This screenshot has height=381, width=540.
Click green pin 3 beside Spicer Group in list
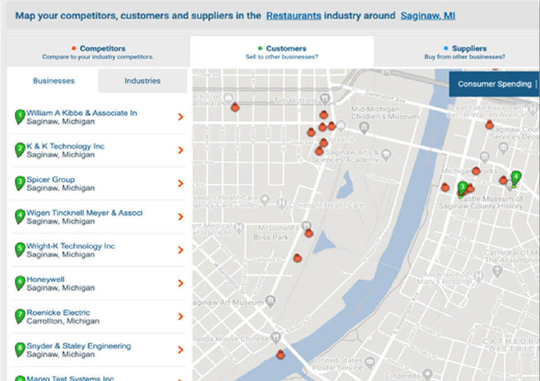20,183
